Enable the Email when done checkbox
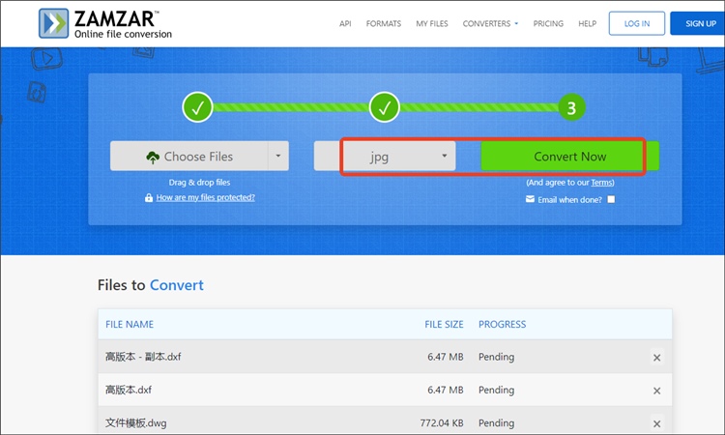The width and height of the screenshot is (725, 435). coord(611,199)
